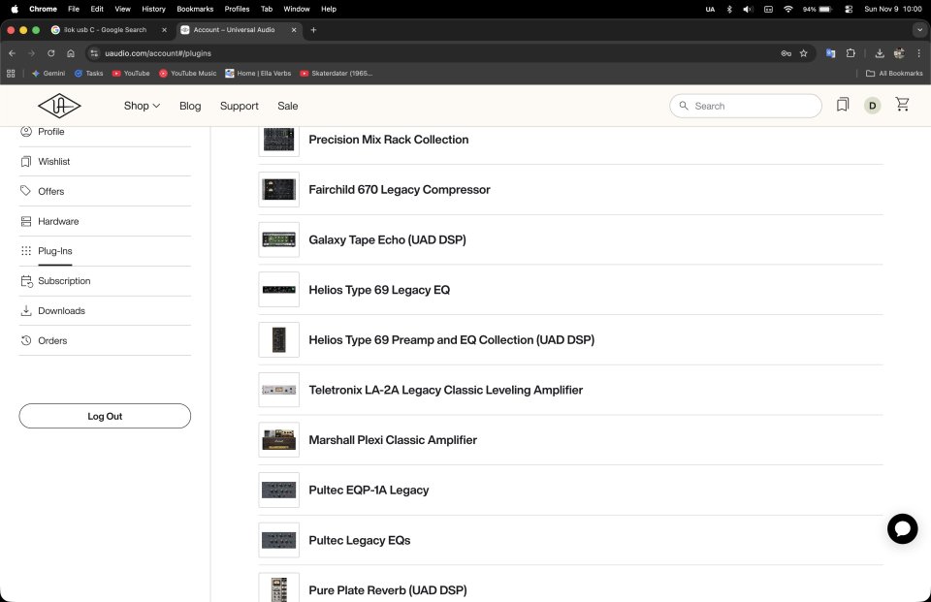Open the browser tab search chevron
931x602 pixels.
point(918,30)
